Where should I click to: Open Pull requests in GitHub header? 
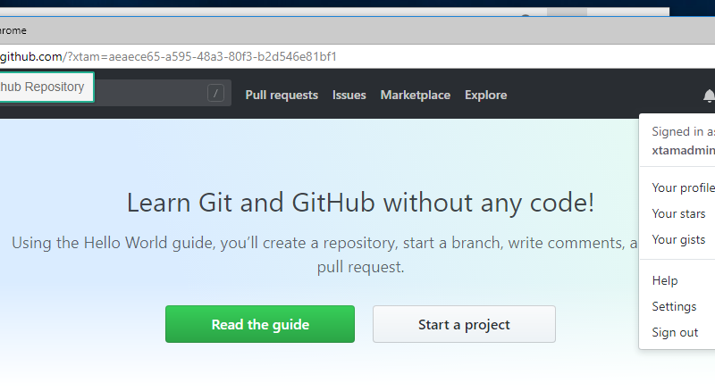coord(282,96)
